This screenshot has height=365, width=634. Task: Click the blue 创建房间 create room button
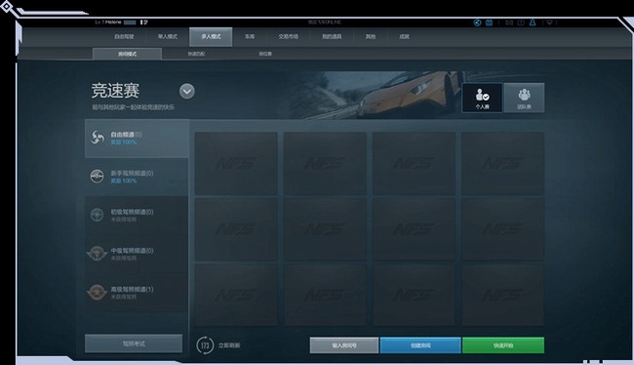420,345
